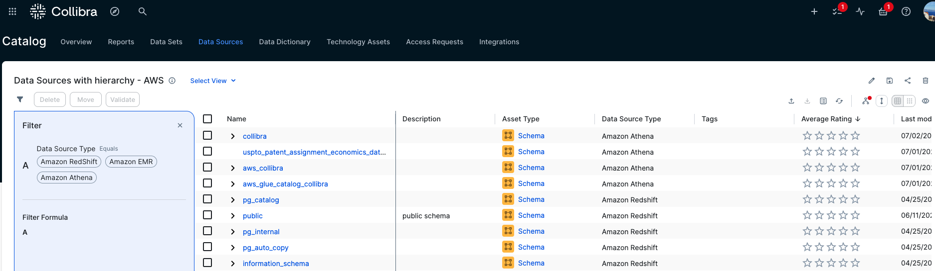The width and height of the screenshot is (935, 271).
Task: Expand the aws_collibra row
Action: click(232, 168)
